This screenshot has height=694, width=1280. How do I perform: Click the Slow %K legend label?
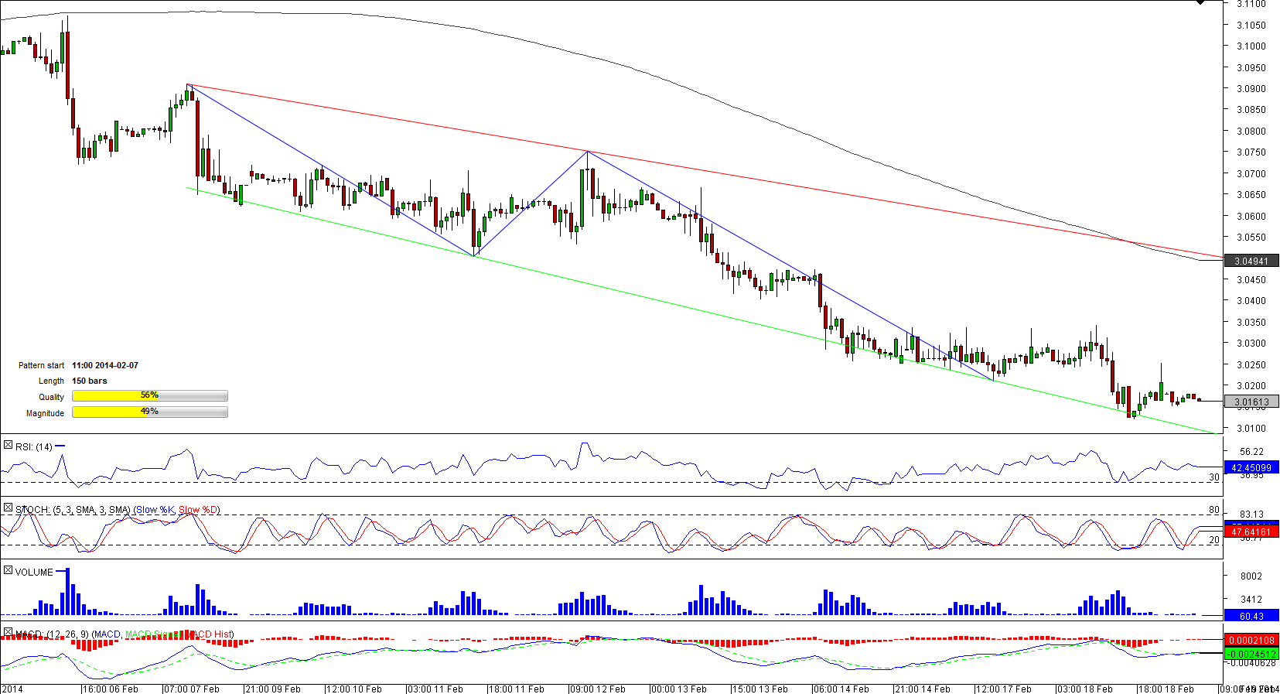click(x=155, y=510)
